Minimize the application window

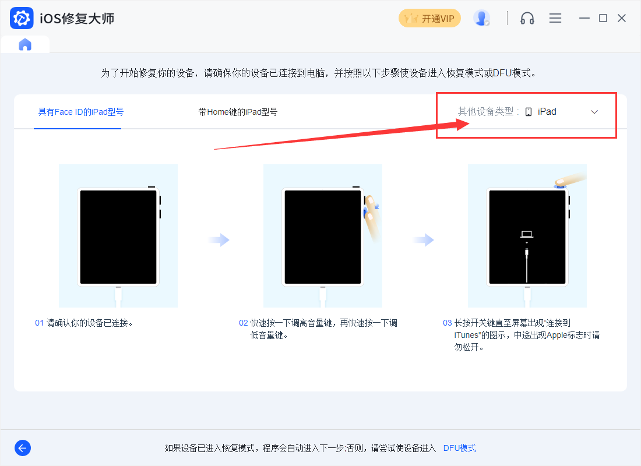coord(584,18)
